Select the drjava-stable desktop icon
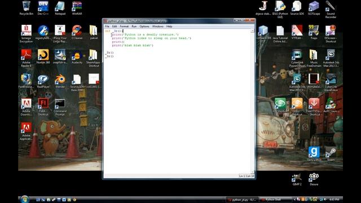This screenshot has width=361, height=203. (263, 8)
